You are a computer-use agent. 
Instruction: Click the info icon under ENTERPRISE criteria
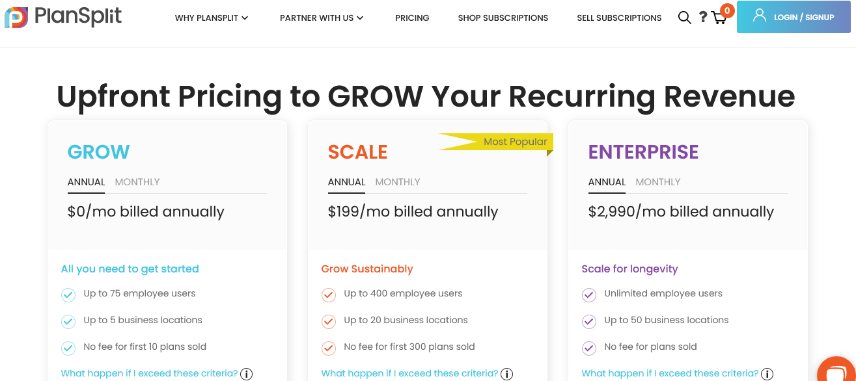click(767, 374)
